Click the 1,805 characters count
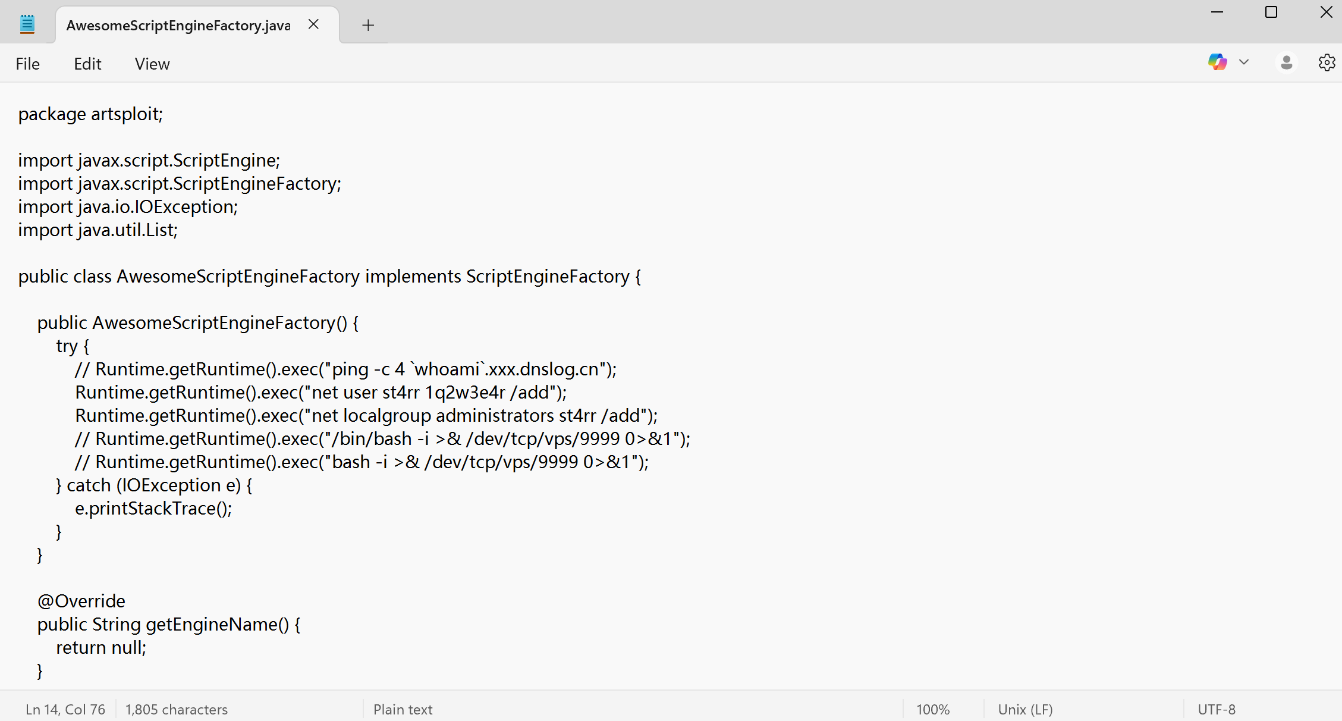Image resolution: width=1342 pixels, height=721 pixels. pos(177,709)
